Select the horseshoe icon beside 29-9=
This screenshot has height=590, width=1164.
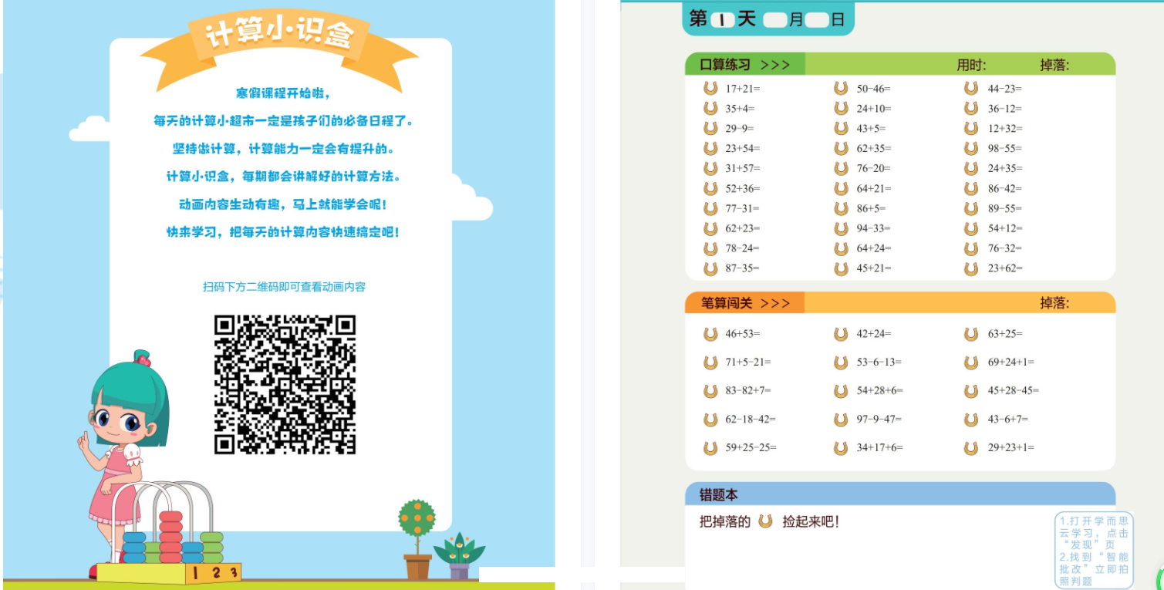tap(710, 129)
